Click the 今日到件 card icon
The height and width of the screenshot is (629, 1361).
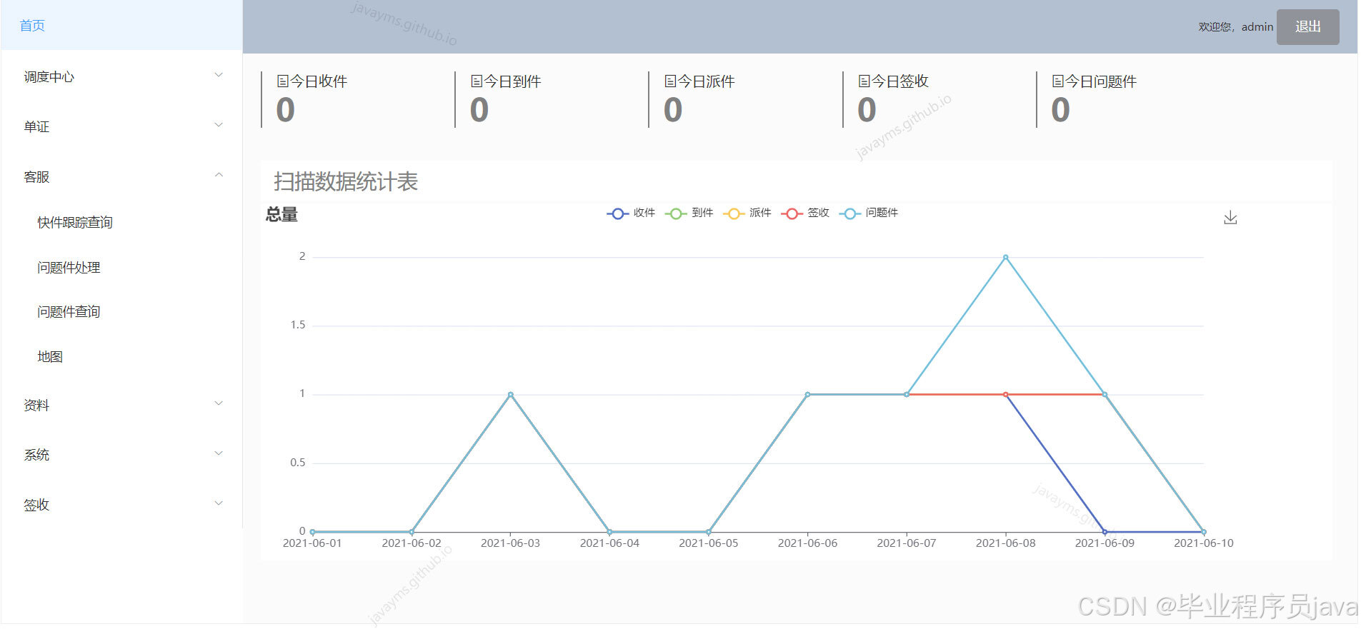click(x=477, y=81)
